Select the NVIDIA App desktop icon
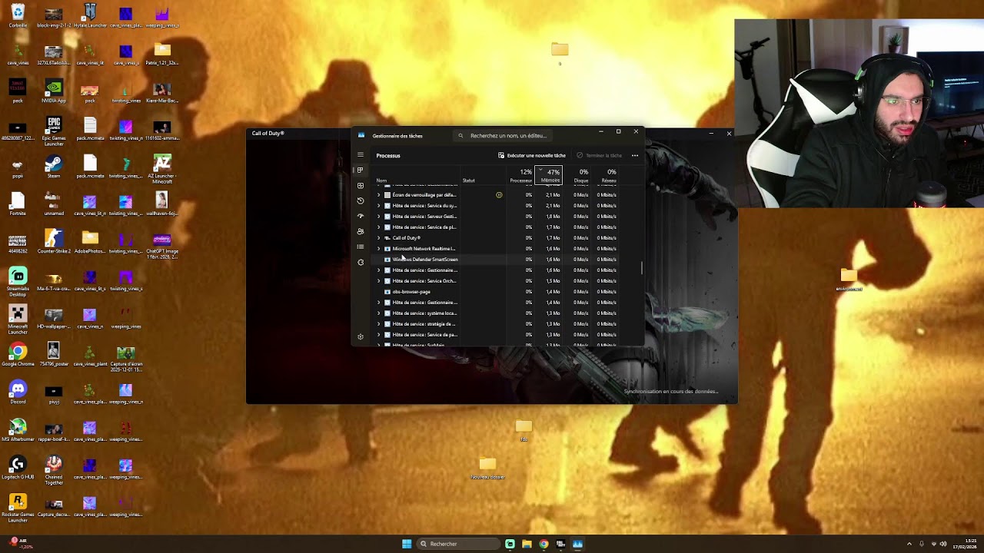984x553 pixels. (54, 91)
